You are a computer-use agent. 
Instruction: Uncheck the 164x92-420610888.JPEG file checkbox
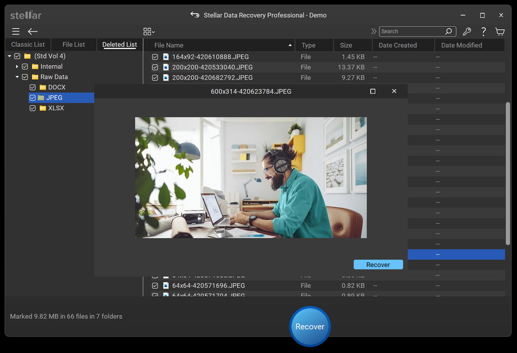(x=155, y=57)
